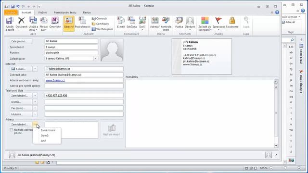Click Najít kontakt box in background window

click(x=291, y=17)
